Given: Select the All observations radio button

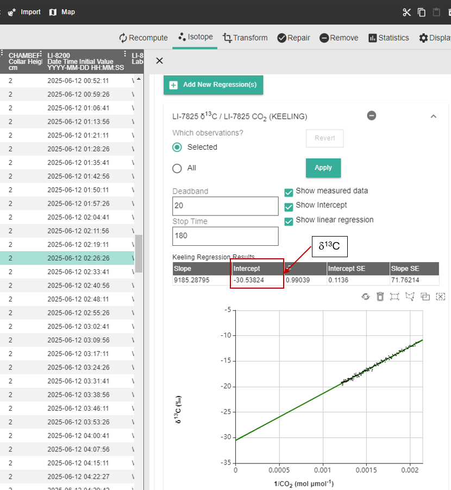Looking at the screenshot, I should pyautogui.click(x=177, y=168).
